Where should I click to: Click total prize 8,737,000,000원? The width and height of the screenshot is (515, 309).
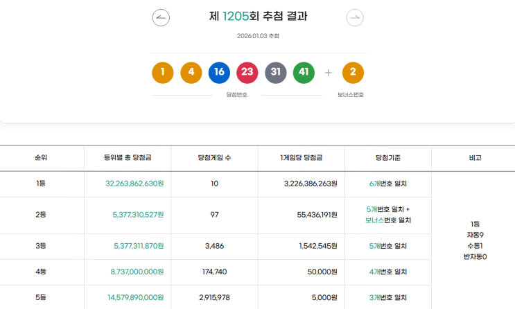click(137, 272)
